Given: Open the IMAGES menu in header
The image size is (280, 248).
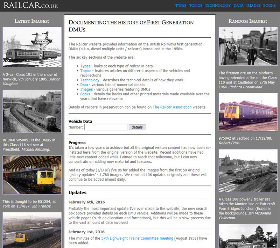Looking at the screenshot, I should click(253, 6).
